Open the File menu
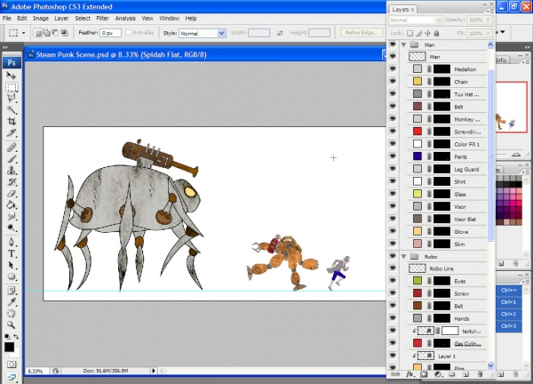533x384 pixels. 7,19
